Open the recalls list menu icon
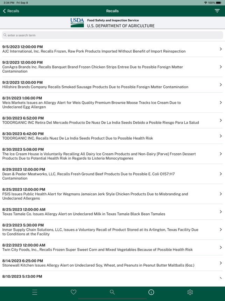 [x=35, y=292]
